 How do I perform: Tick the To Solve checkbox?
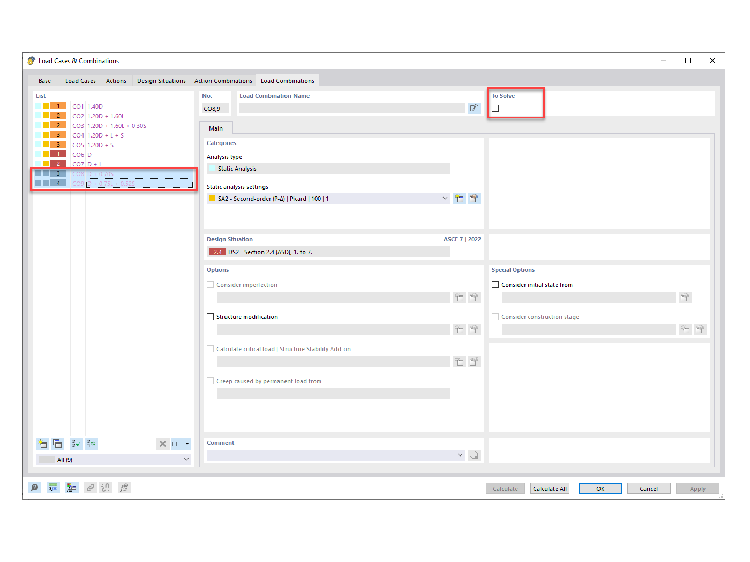click(x=496, y=109)
